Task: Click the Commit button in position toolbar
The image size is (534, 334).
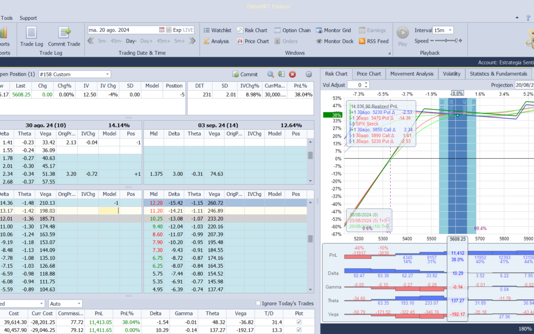Action: point(245,74)
